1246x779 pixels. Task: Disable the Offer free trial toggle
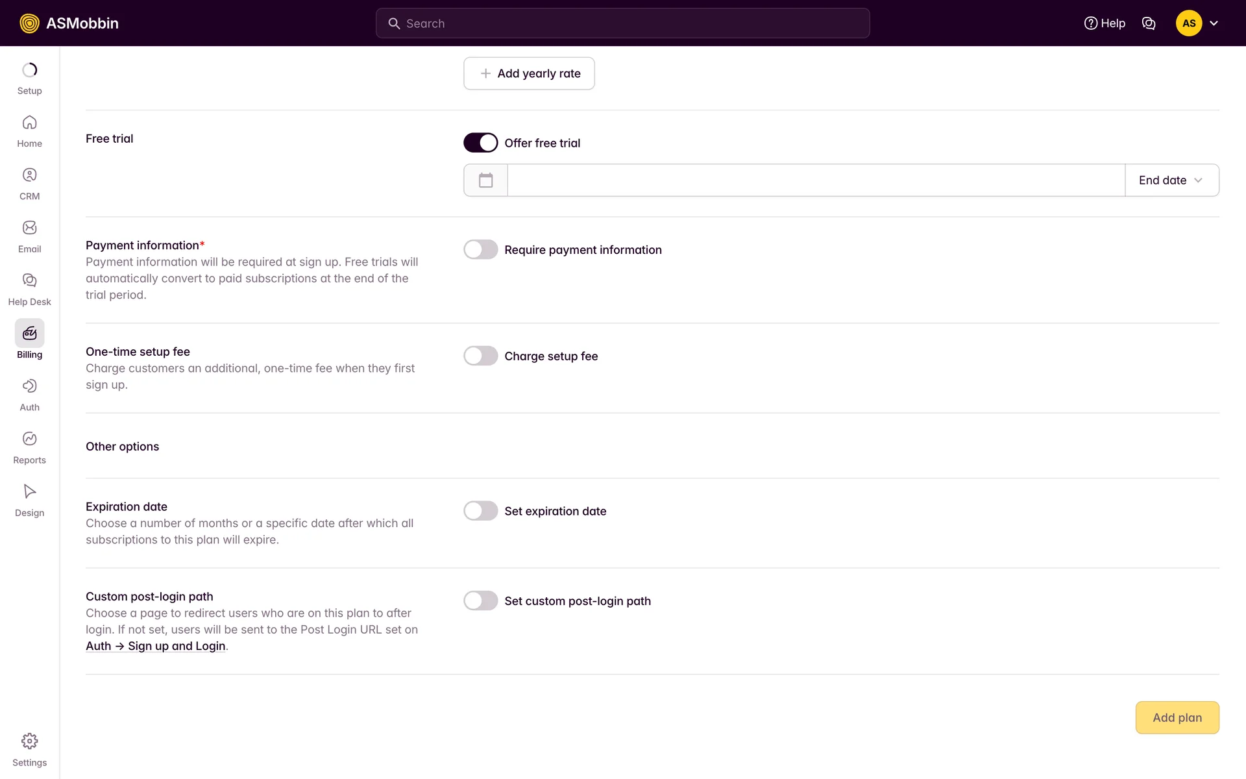[x=480, y=143]
